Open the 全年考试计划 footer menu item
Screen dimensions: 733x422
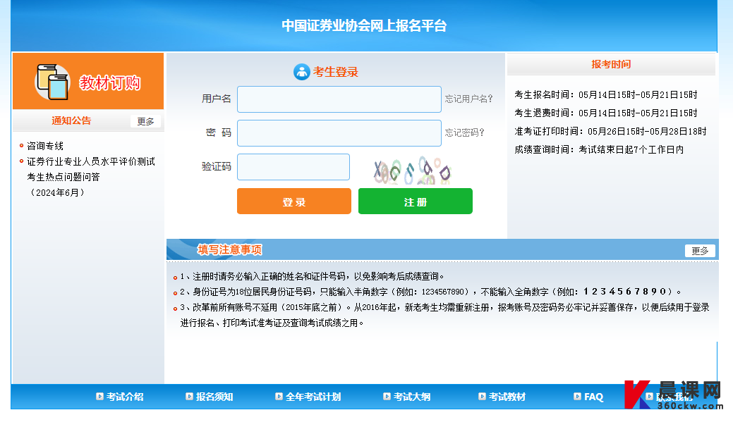pos(313,397)
